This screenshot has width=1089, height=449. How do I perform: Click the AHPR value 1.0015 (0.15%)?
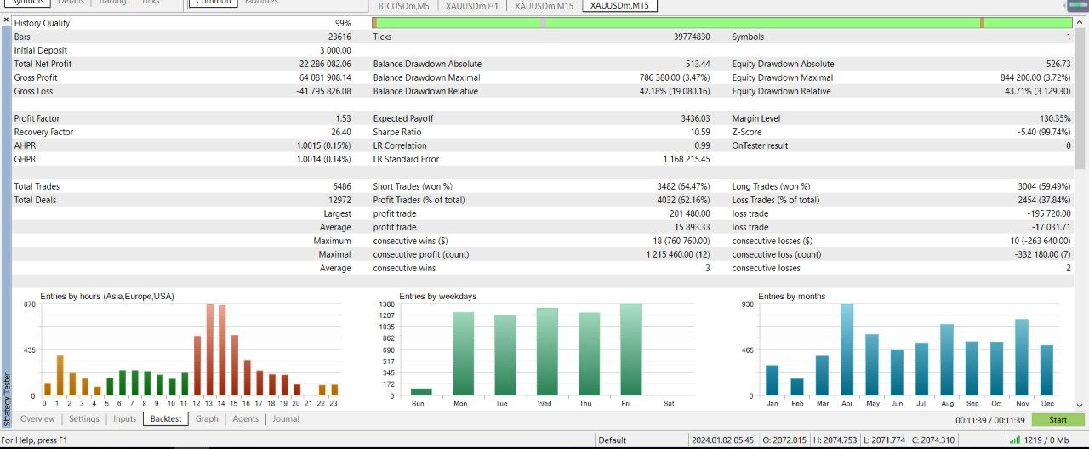(324, 145)
